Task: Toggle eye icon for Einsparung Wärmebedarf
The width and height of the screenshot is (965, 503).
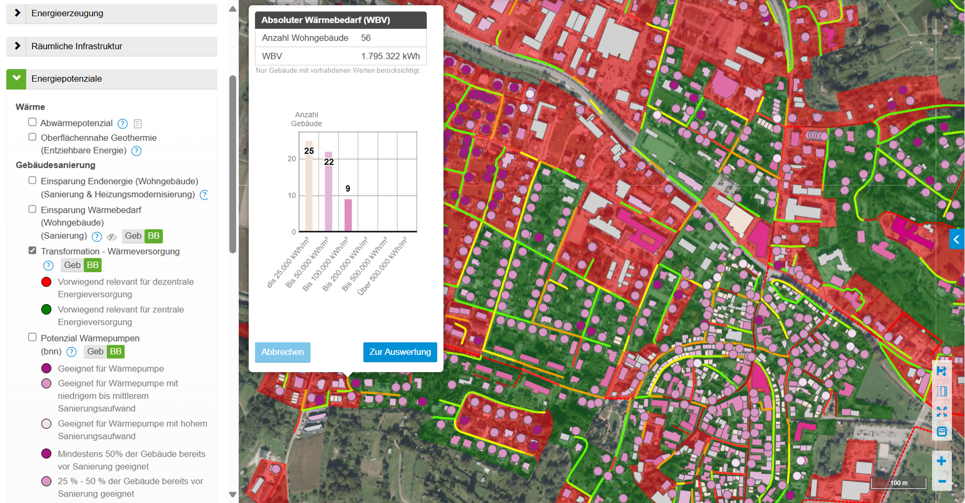Action: coord(112,237)
